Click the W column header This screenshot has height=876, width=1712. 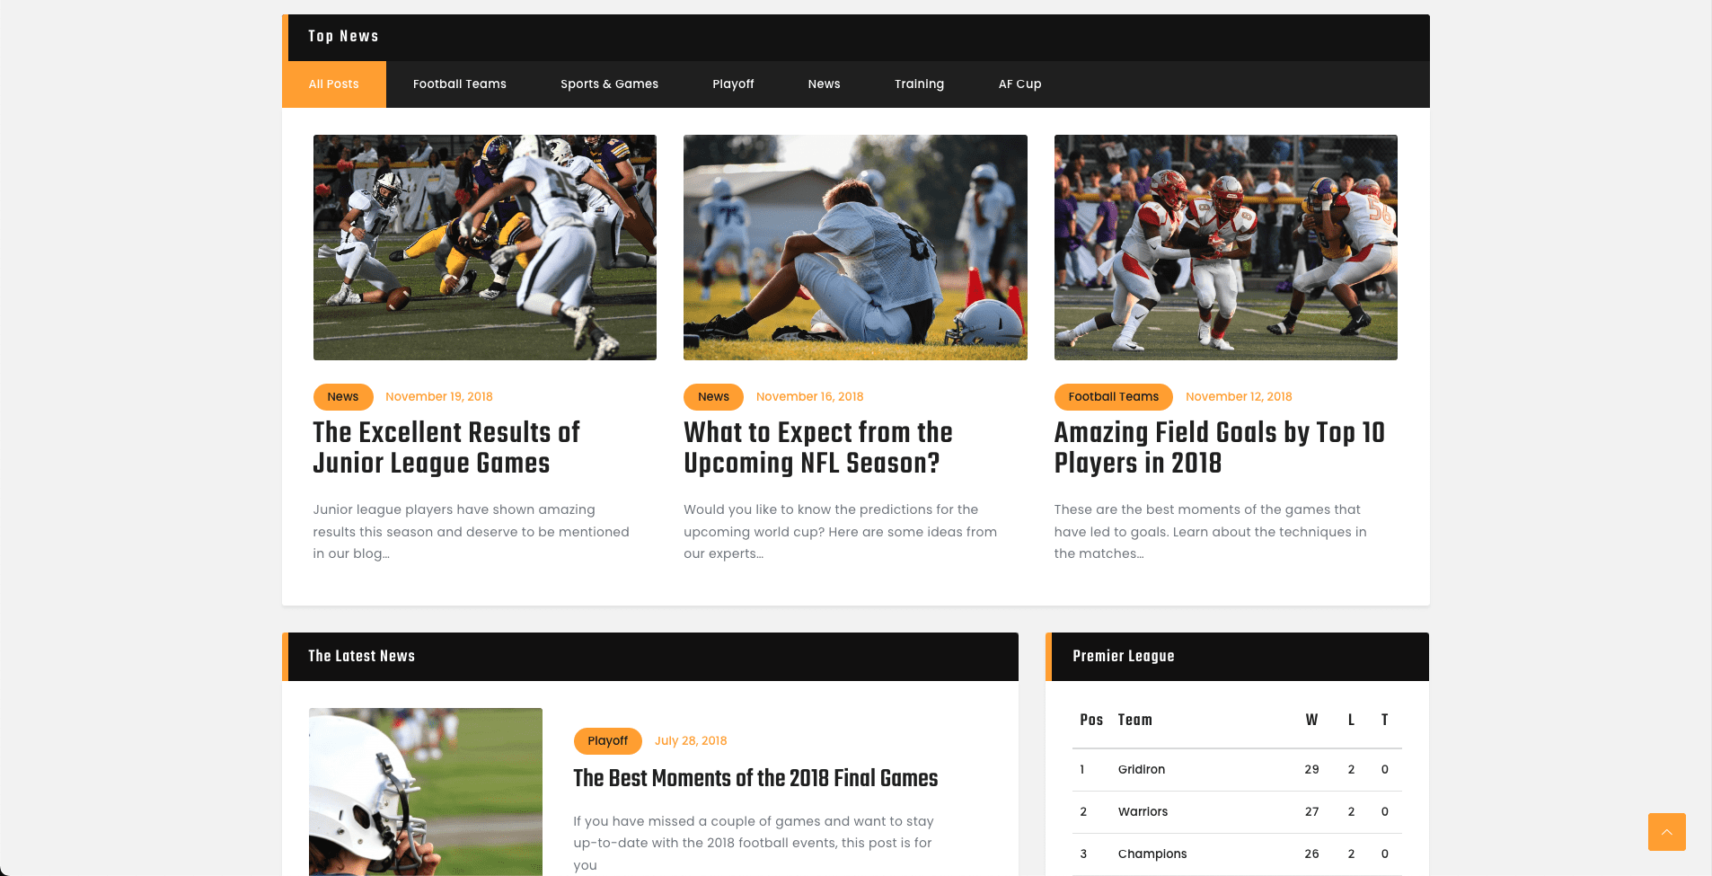pos(1311,721)
